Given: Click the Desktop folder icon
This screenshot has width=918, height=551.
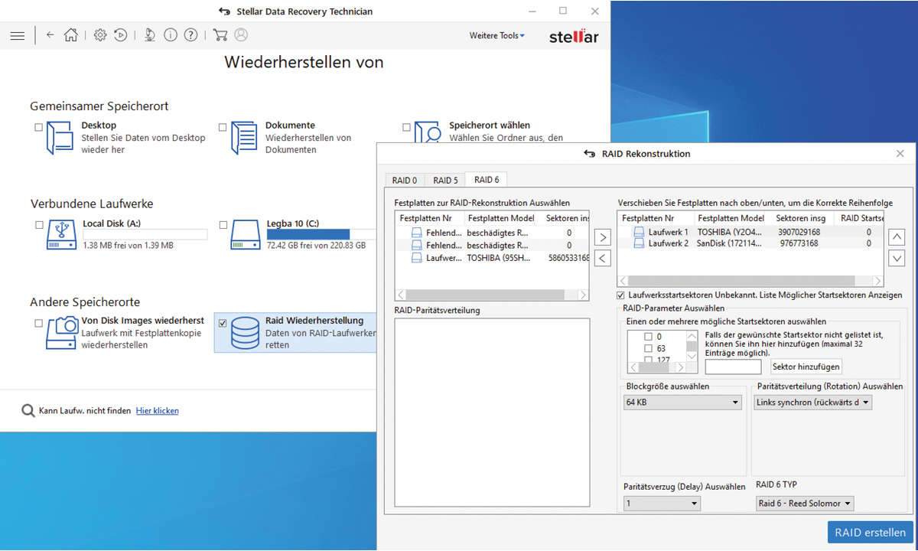Looking at the screenshot, I should tap(60, 138).
